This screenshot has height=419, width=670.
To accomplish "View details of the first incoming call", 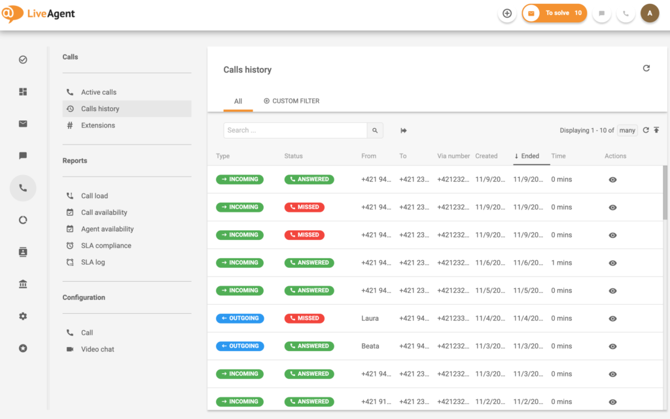I will pos(612,179).
